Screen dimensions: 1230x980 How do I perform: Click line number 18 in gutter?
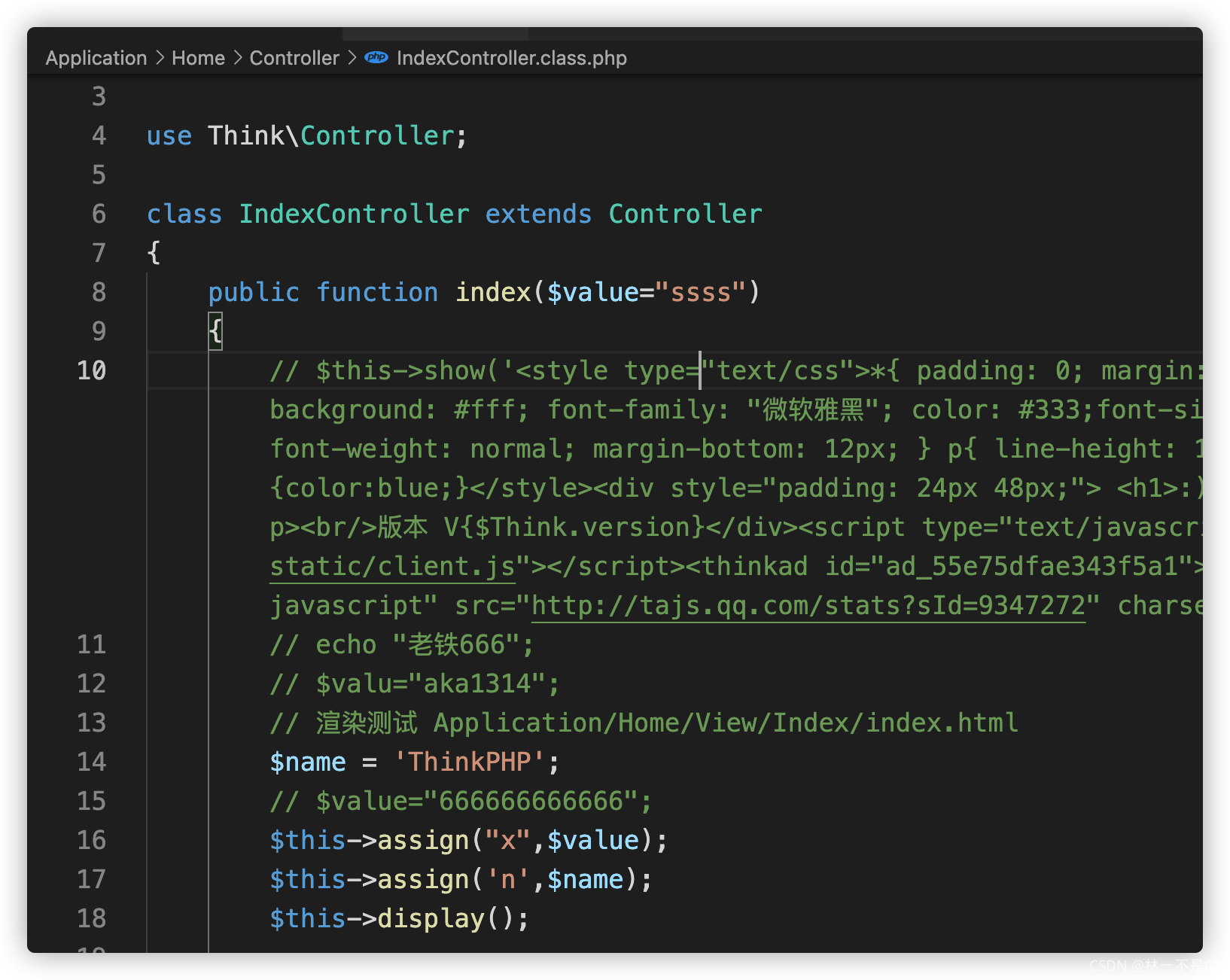[x=92, y=918]
